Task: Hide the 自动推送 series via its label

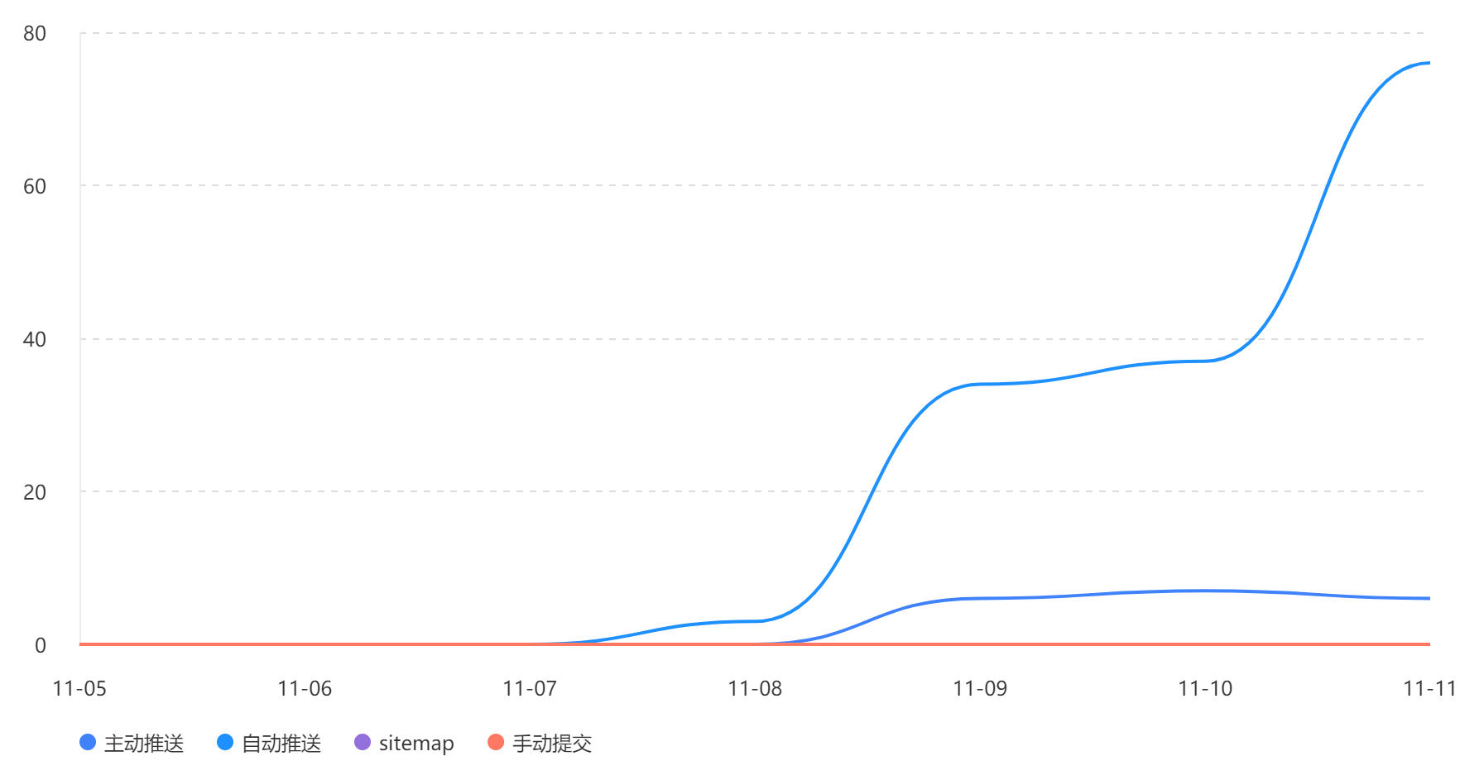Action: [281, 744]
